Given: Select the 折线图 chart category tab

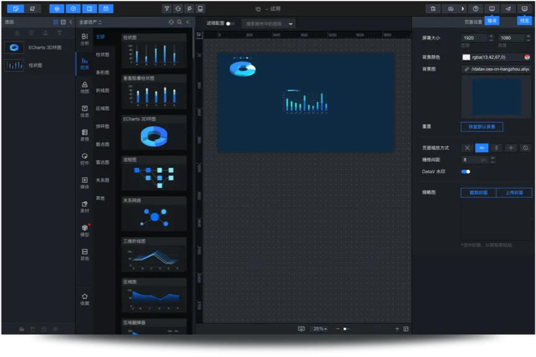Looking at the screenshot, I should [102, 90].
